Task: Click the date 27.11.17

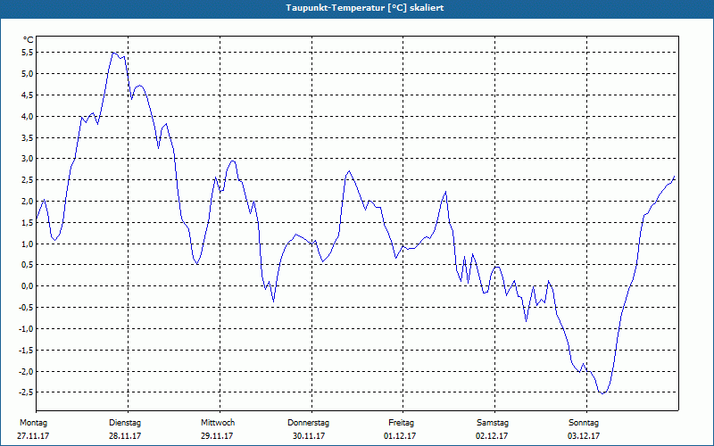Action: pos(33,436)
